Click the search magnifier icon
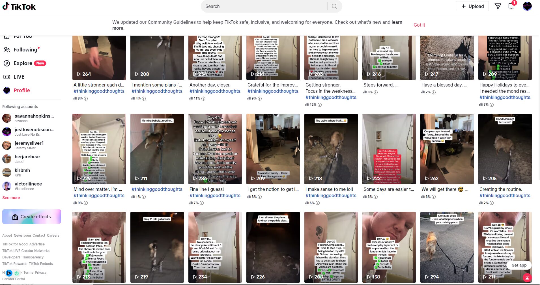This screenshot has height=285, width=540. tap(334, 6)
